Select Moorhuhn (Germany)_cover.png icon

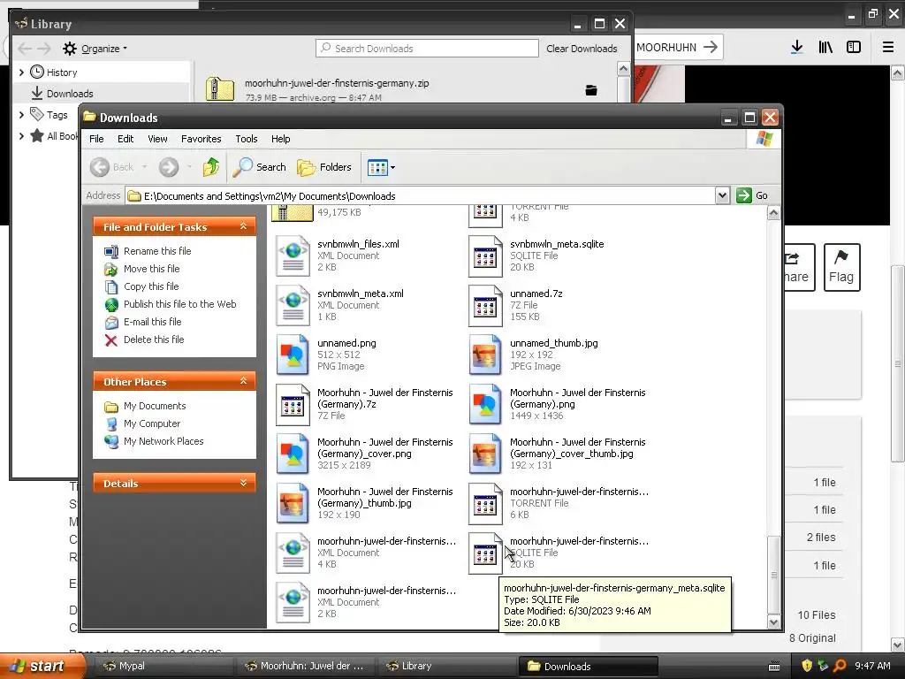pyautogui.click(x=293, y=454)
